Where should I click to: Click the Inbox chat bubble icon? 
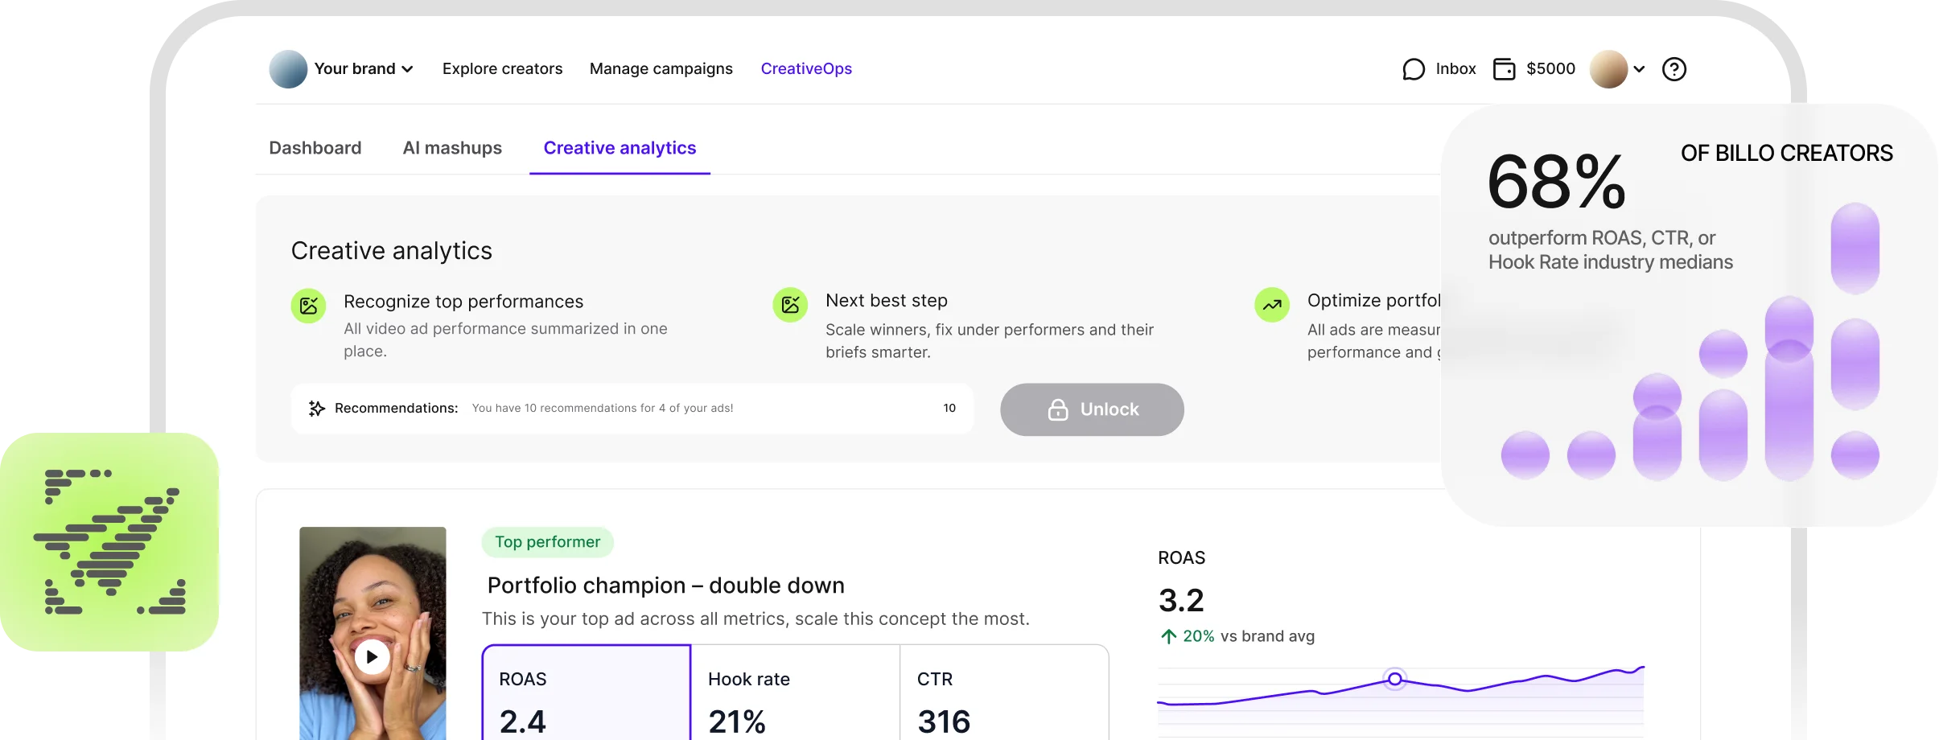(1413, 69)
